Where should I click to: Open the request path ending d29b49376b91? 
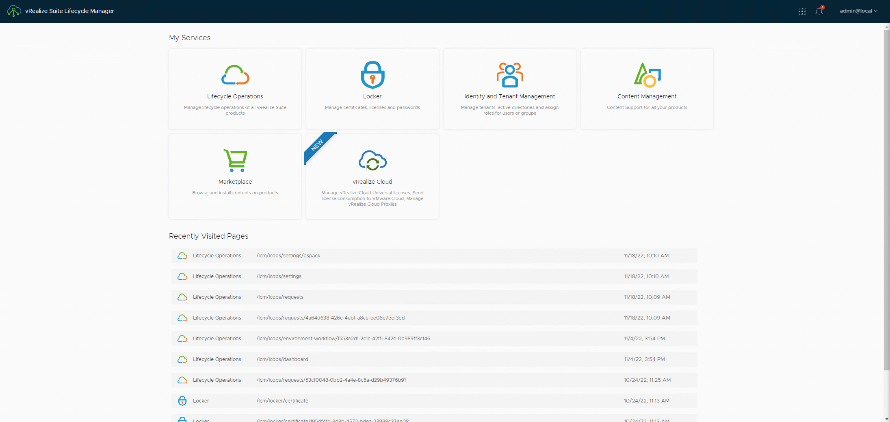pyautogui.click(x=331, y=380)
